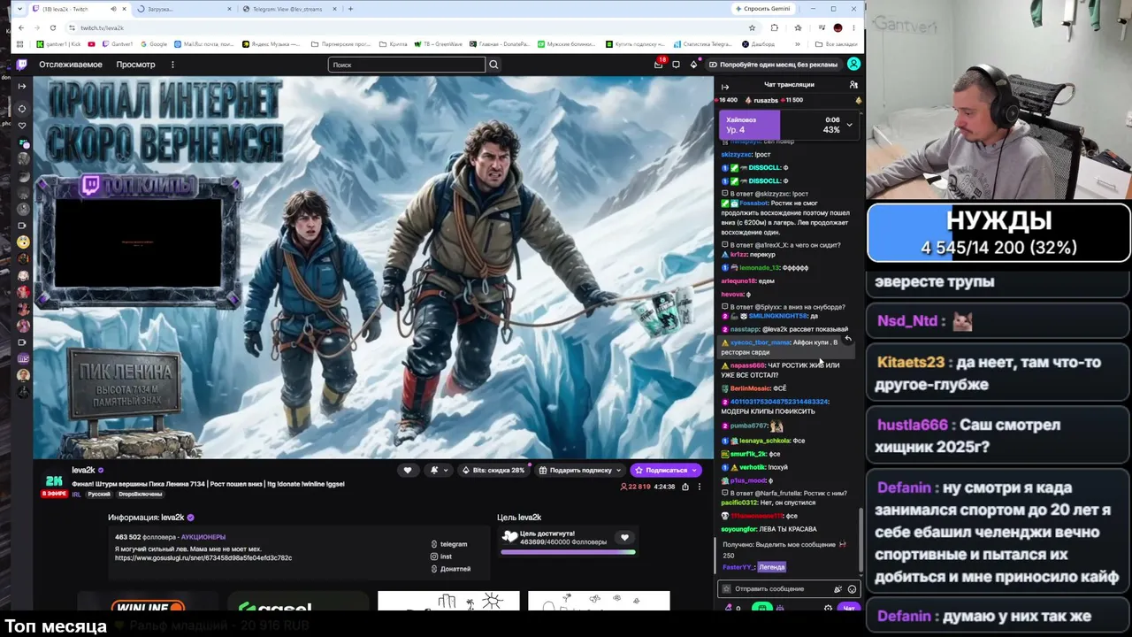
Task: Click the Bits: скидка 28% button
Action: (493, 471)
